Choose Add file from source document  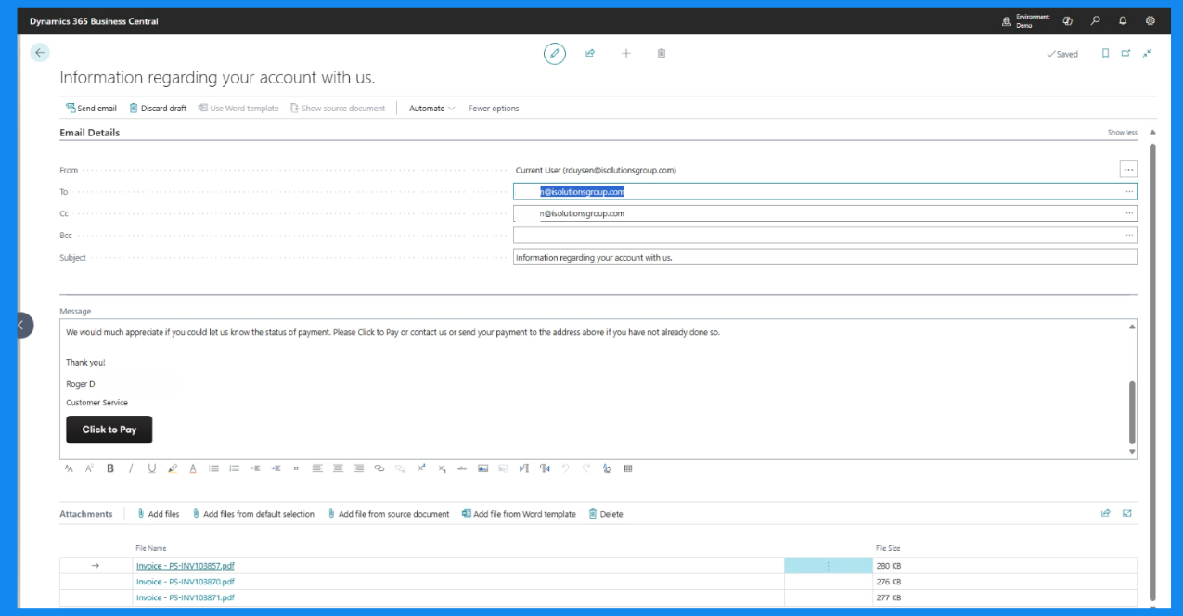(389, 514)
